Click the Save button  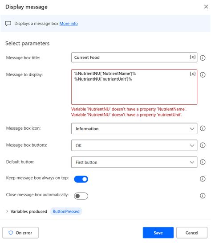tap(158, 233)
